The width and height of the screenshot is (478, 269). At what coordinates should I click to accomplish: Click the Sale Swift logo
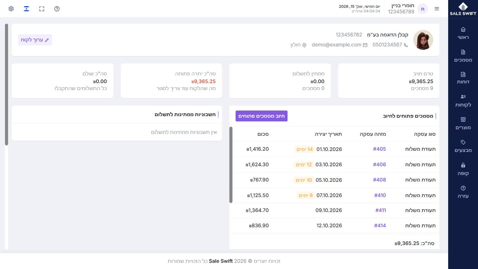click(x=463, y=9)
